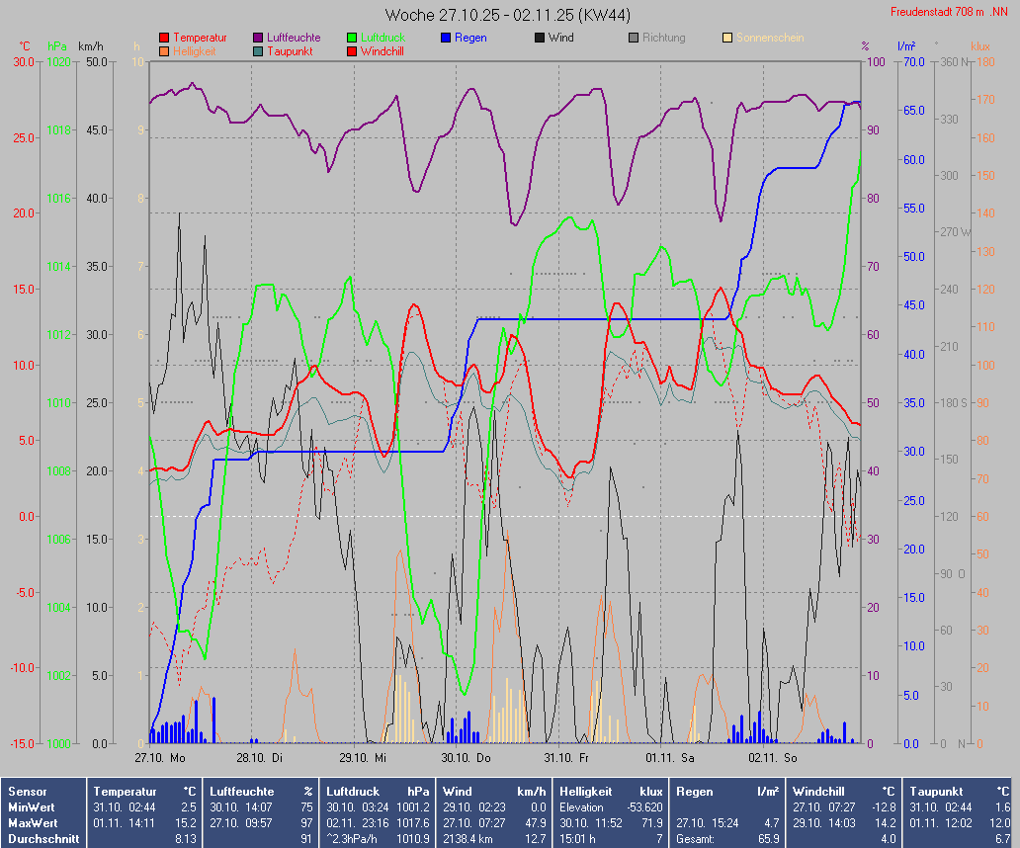Image resolution: width=1020 pixels, height=848 pixels.
Task: Select the 02.11. So date marker
Action: point(772,758)
